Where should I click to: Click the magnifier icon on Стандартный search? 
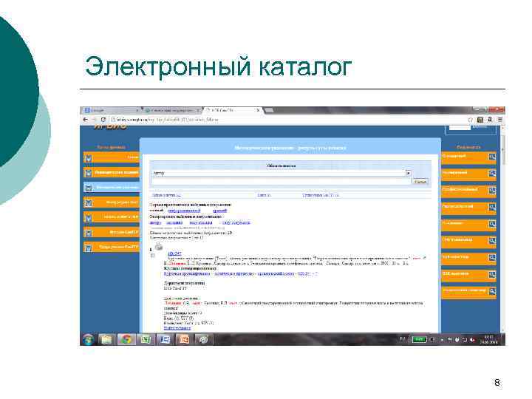[x=492, y=157]
